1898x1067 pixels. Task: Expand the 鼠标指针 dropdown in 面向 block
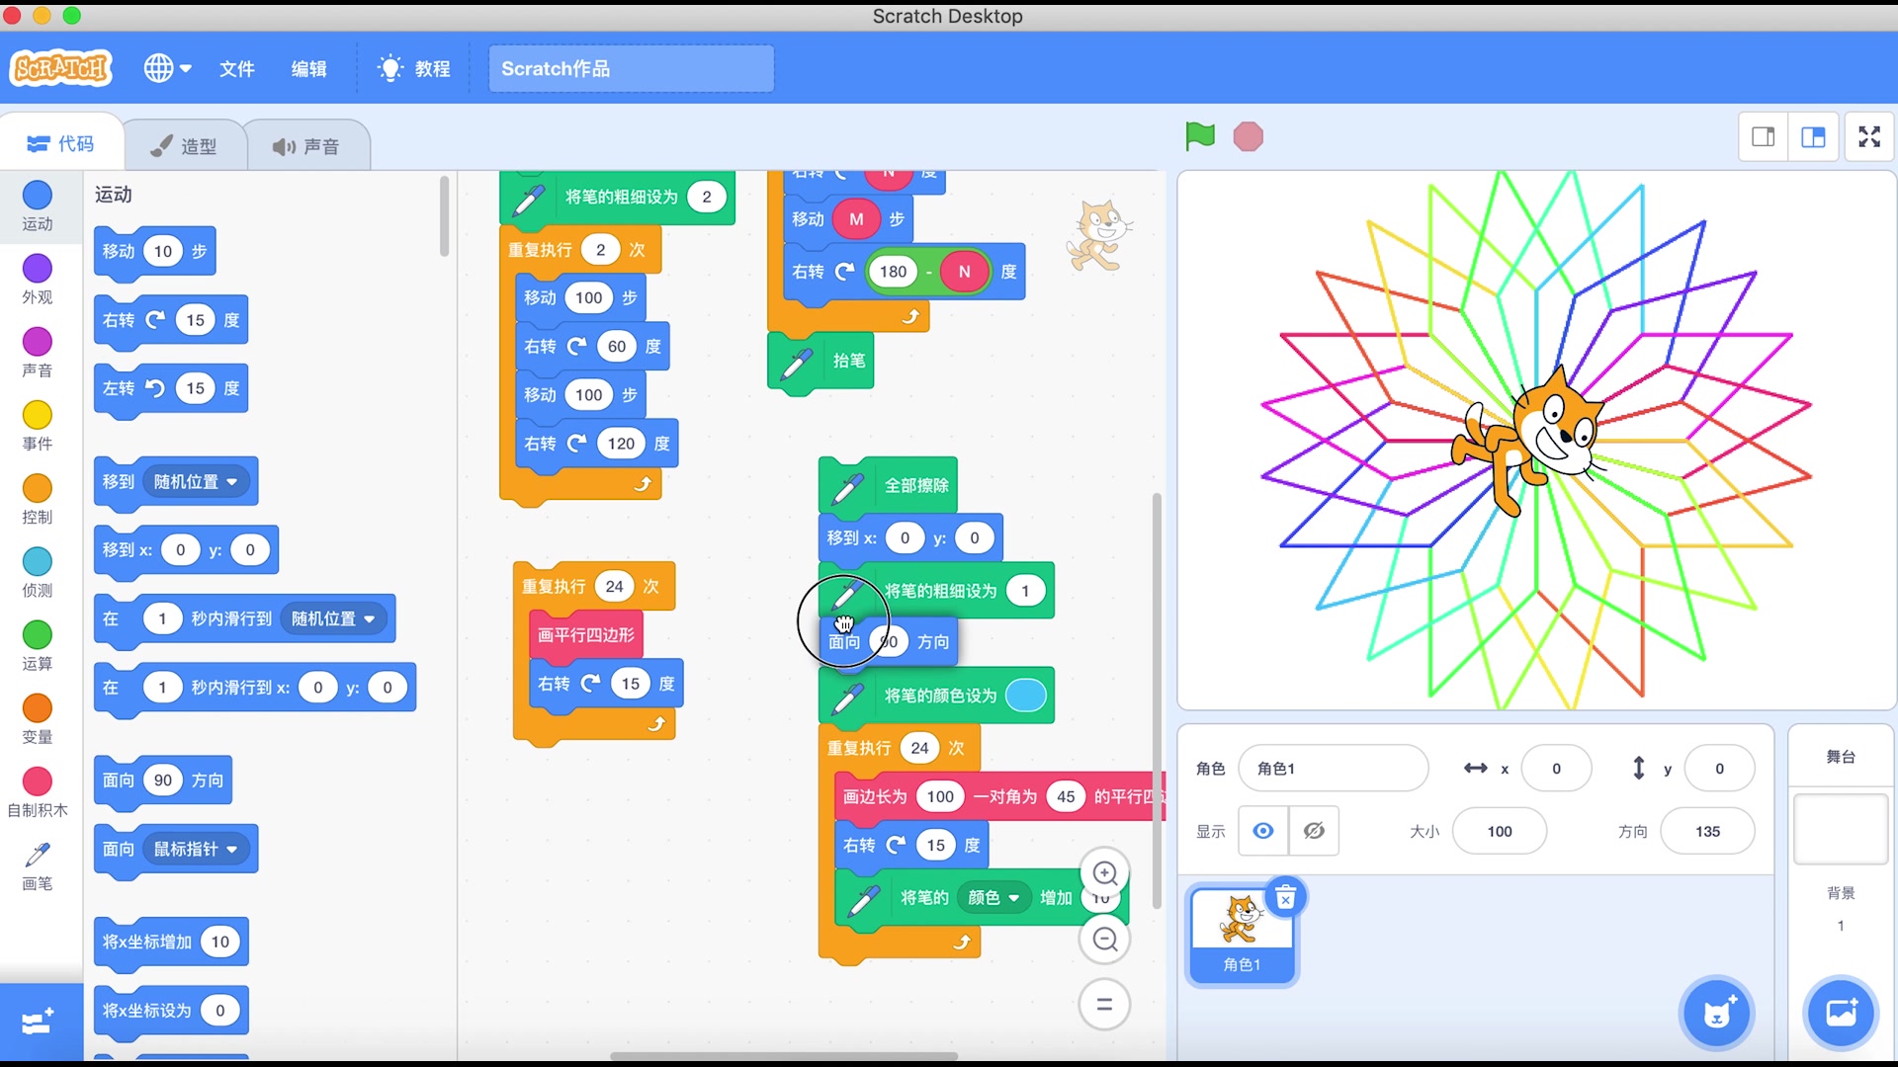tap(196, 849)
